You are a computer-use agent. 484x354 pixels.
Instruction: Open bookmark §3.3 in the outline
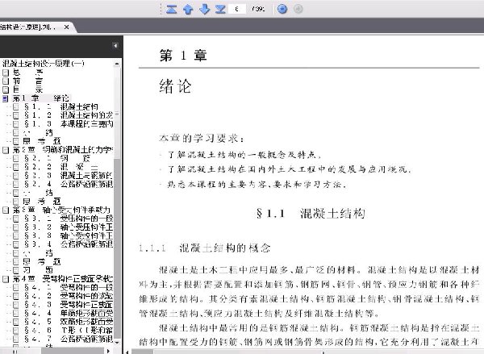click(x=69, y=235)
